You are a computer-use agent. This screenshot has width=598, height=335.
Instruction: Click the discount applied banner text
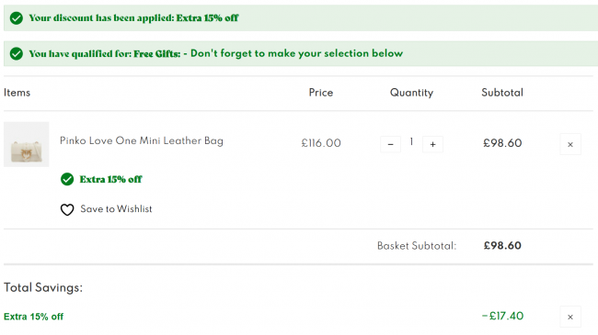pos(133,17)
